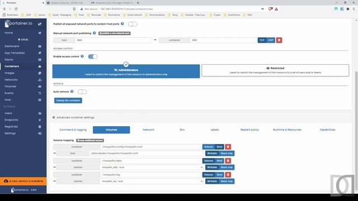Open the mosquitto_log volume dropdown
Viewport: 358px width, 201px height.
152,181
